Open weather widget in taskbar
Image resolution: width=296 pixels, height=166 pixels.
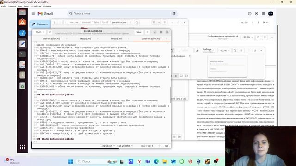pyautogui.click(x=12, y=161)
